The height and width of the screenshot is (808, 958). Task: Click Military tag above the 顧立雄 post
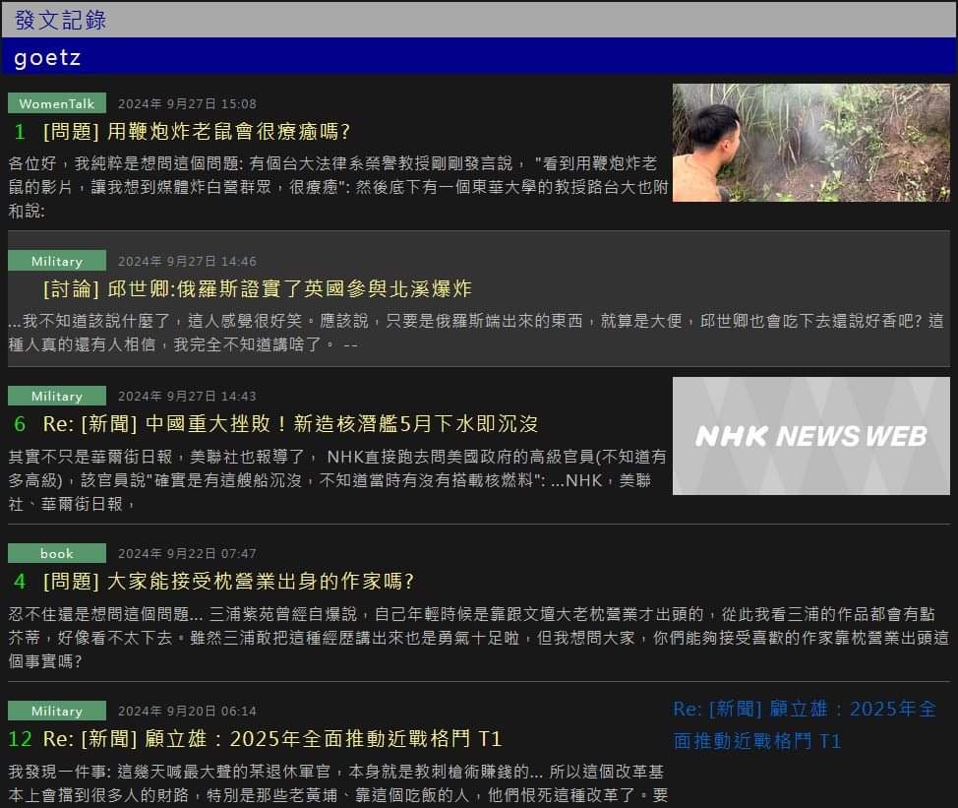click(57, 711)
